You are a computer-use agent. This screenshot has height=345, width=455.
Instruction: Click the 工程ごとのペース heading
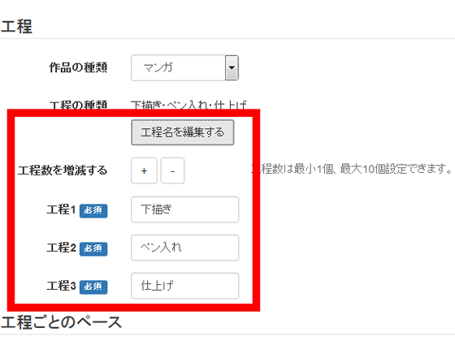(61, 322)
